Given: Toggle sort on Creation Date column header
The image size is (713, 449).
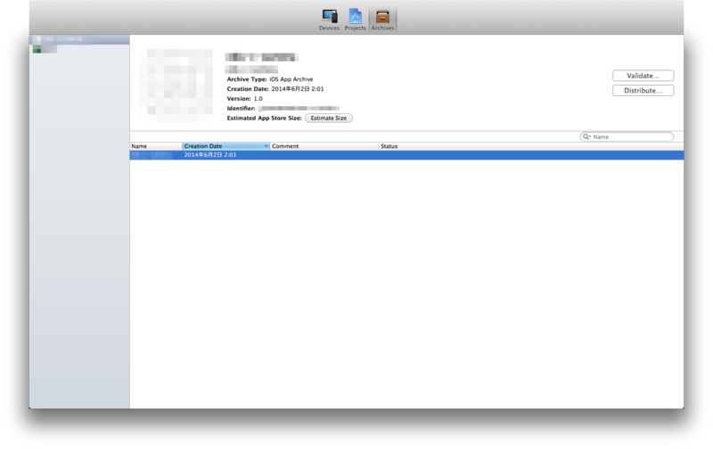Looking at the screenshot, I should 226,146.
